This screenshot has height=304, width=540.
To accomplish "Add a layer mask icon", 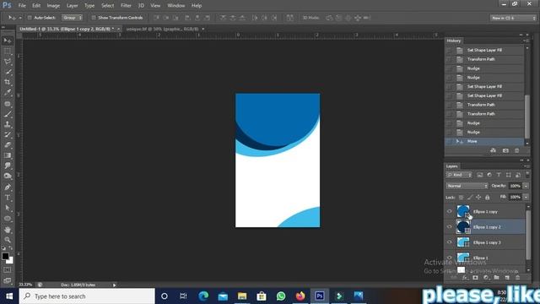I will pyautogui.click(x=475, y=278).
